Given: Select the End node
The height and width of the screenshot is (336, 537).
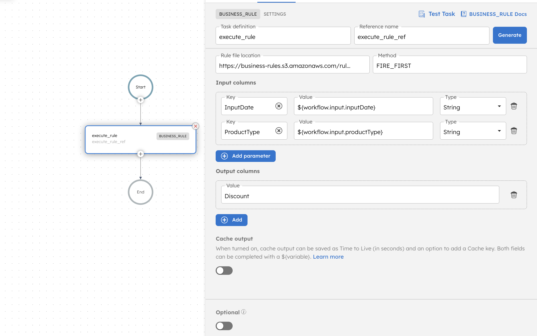Looking at the screenshot, I should tap(140, 192).
